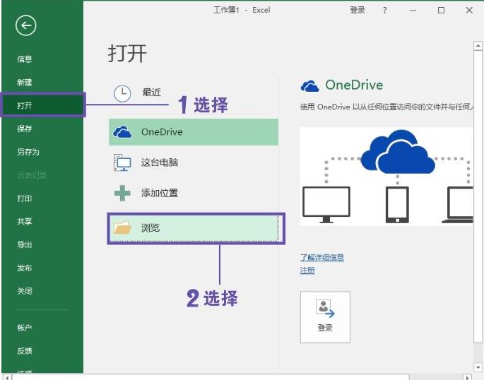The width and height of the screenshot is (484, 380).
Task: Open the 帐户 (Account) sidebar item
Action: pos(25,327)
